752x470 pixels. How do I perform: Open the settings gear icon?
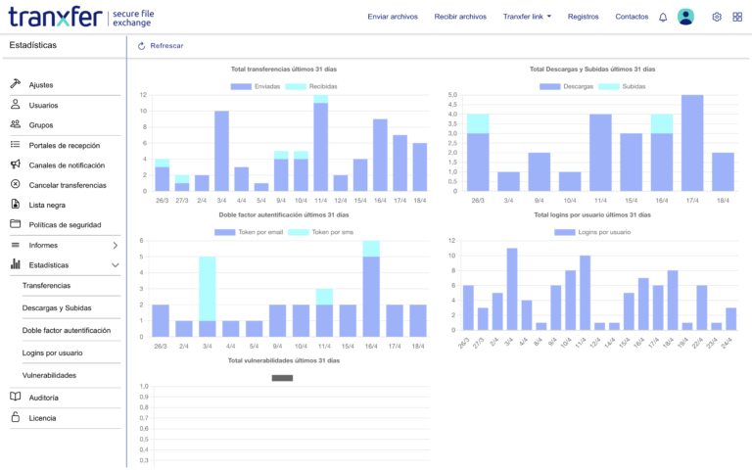pos(717,17)
